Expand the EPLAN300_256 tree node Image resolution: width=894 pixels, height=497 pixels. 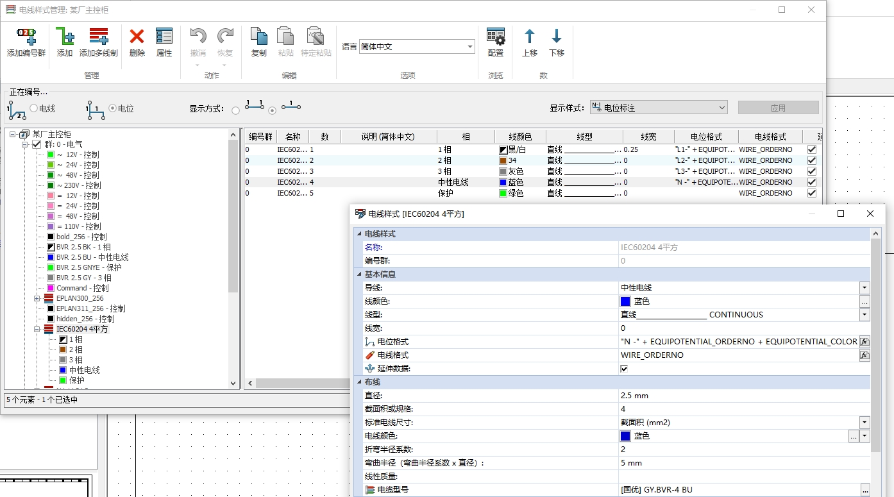point(37,298)
